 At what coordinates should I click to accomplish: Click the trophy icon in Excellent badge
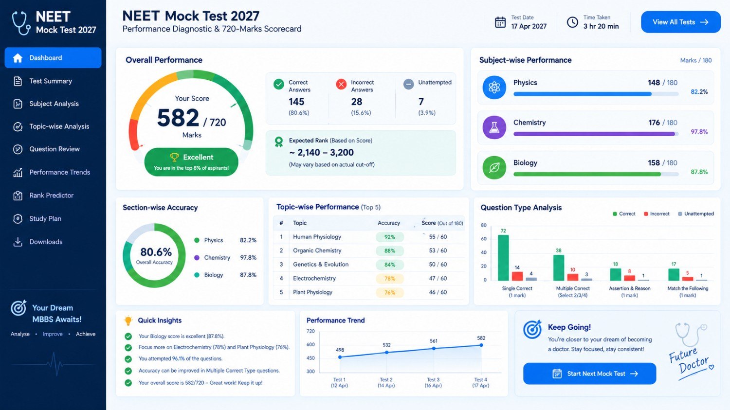point(174,157)
